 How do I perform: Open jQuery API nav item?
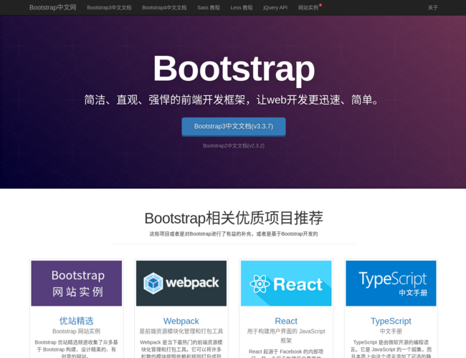coord(275,8)
